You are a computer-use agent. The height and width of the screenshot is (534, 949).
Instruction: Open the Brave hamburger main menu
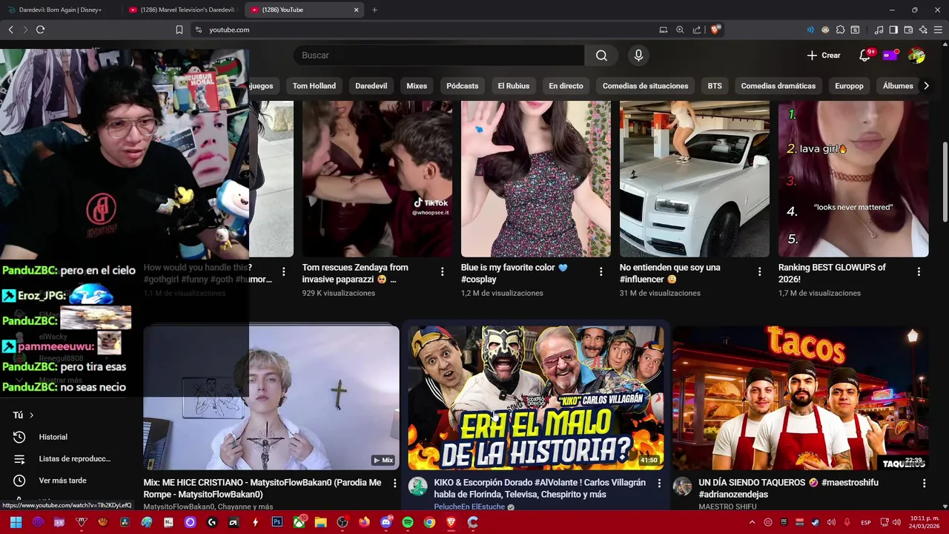click(939, 30)
